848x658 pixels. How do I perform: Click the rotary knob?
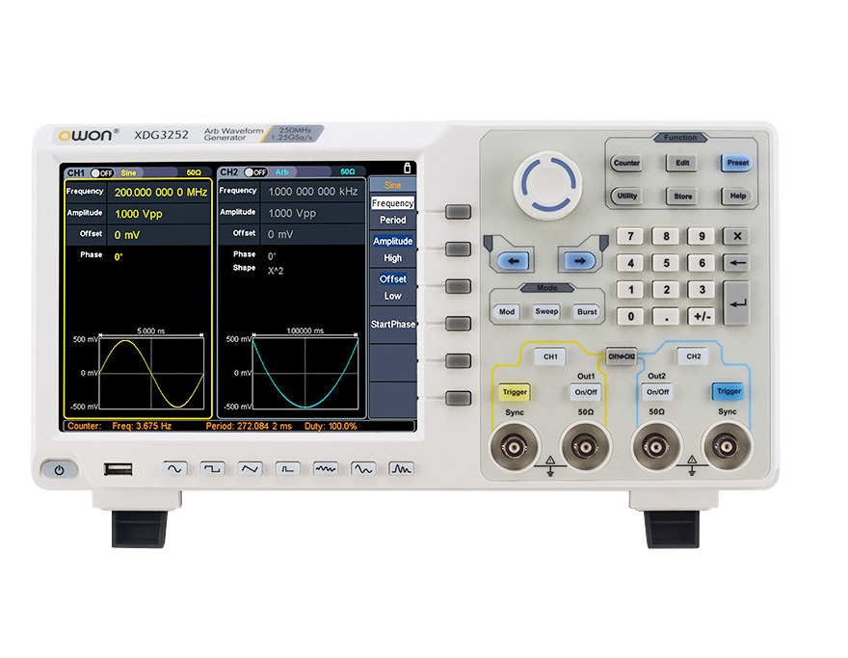click(x=548, y=183)
